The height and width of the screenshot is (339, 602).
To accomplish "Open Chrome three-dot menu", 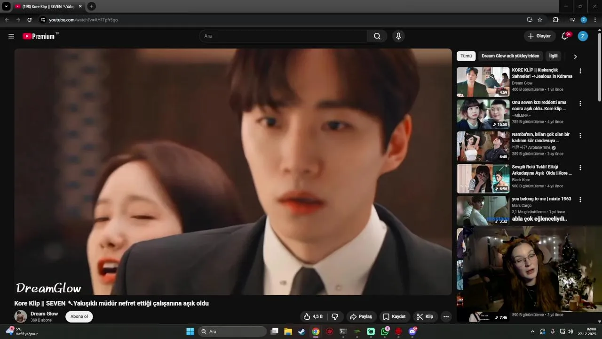I will coord(595,20).
